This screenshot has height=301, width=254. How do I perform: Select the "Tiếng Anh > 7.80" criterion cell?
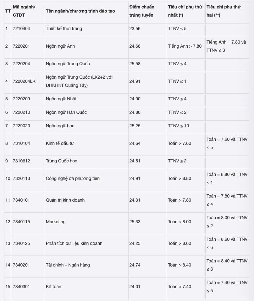[185, 46]
